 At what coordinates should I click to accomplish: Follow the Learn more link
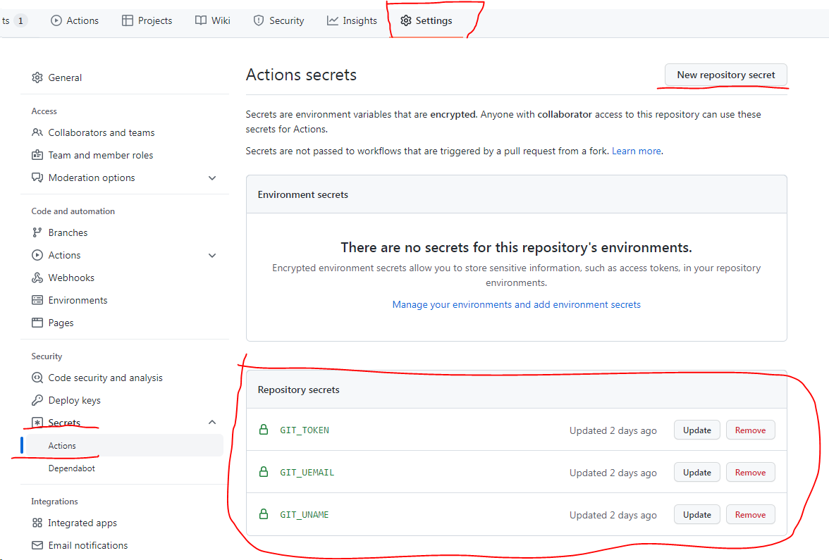[x=636, y=151]
